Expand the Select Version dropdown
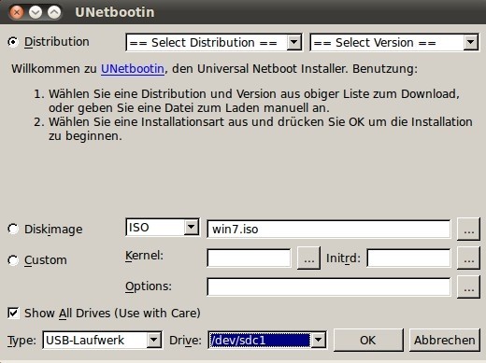This screenshot has width=486, height=363. point(394,42)
